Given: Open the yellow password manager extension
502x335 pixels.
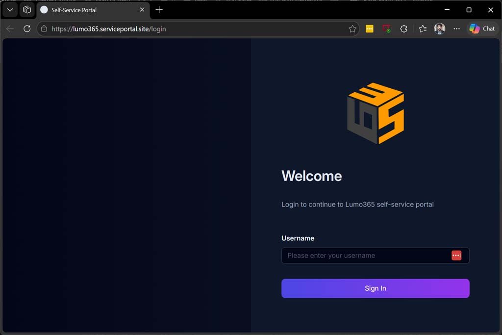Looking at the screenshot, I should [x=370, y=29].
